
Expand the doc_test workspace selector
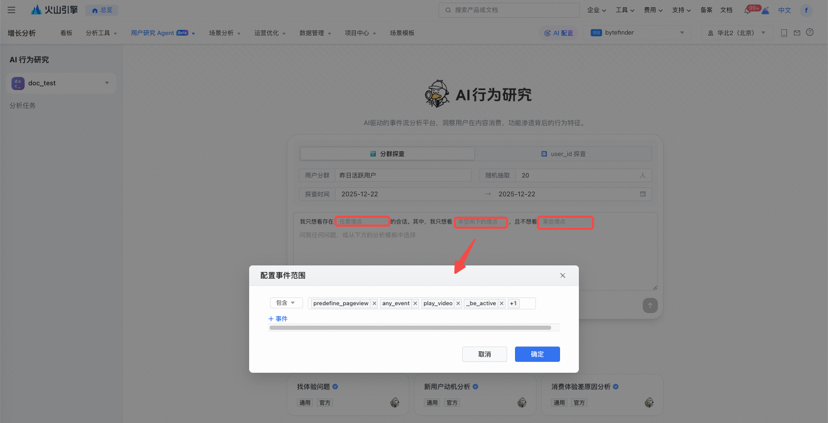click(61, 83)
